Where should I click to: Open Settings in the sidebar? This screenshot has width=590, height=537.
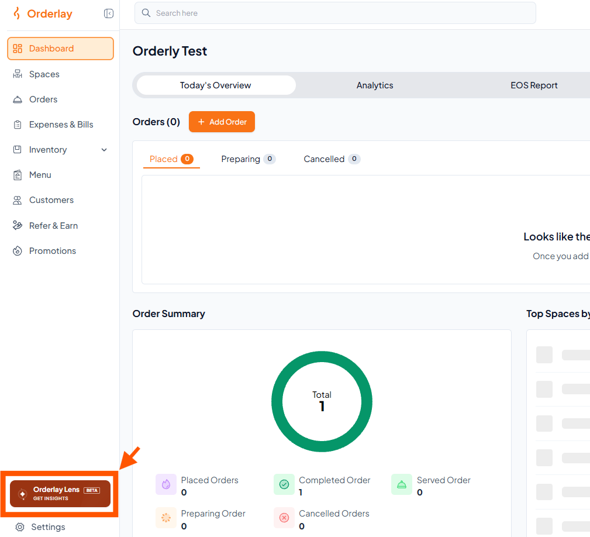[x=48, y=527]
